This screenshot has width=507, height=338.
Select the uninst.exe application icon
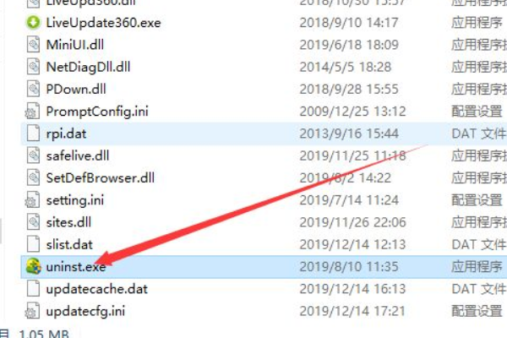pos(33,266)
